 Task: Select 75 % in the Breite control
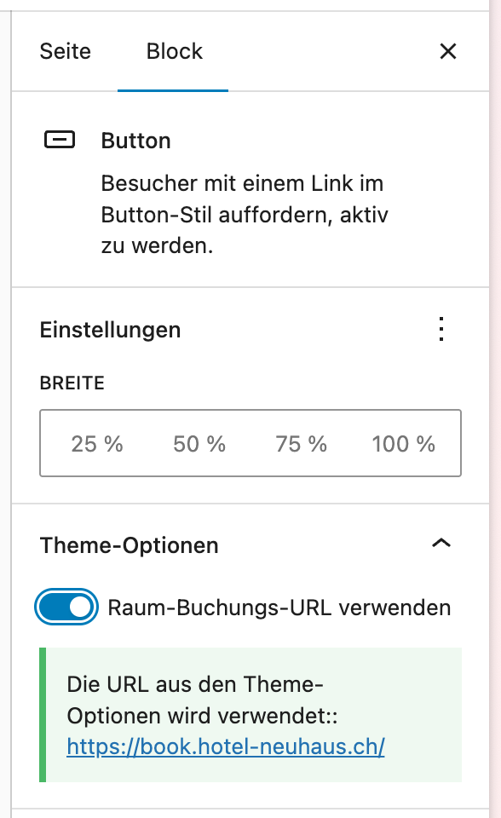pos(300,443)
